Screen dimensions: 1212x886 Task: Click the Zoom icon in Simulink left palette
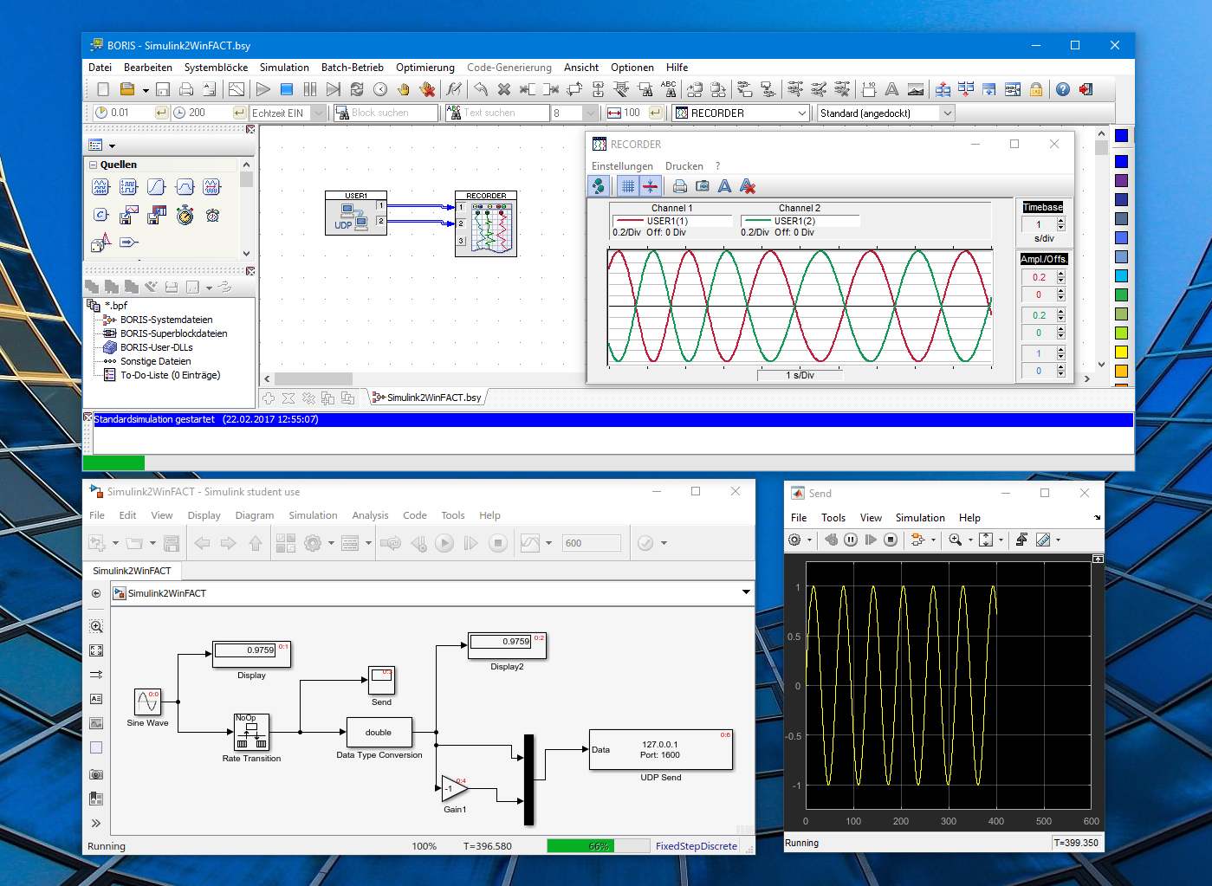pyautogui.click(x=96, y=626)
